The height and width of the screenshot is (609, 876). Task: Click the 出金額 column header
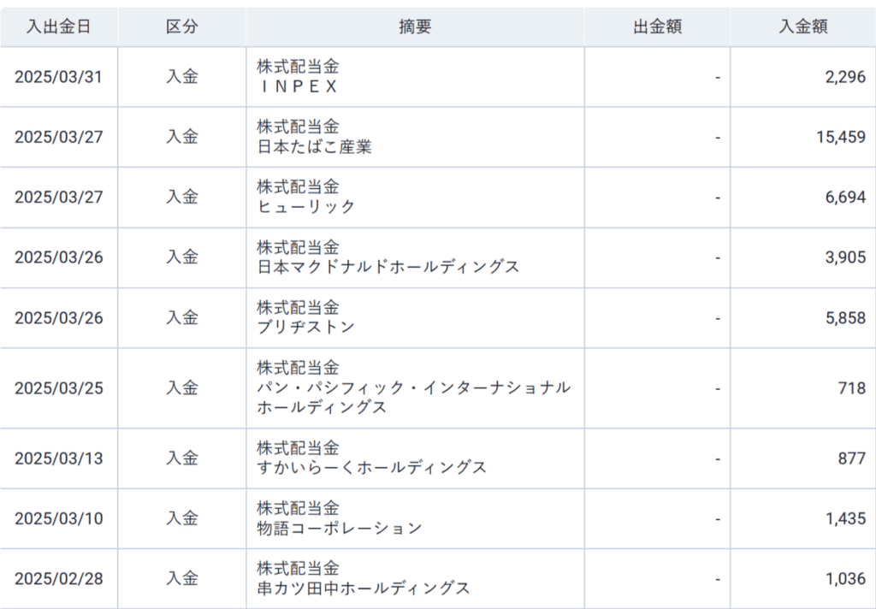pos(657,27)
